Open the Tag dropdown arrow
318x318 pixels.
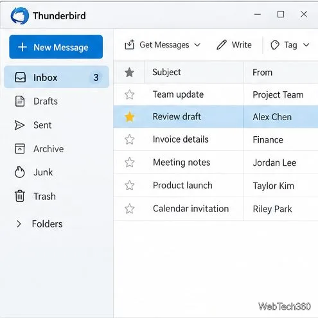pyautogui.click(x=306, y=45)
